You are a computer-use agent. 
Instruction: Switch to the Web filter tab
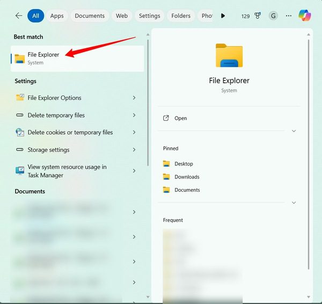pyautogui.click(x=122, y=16)
